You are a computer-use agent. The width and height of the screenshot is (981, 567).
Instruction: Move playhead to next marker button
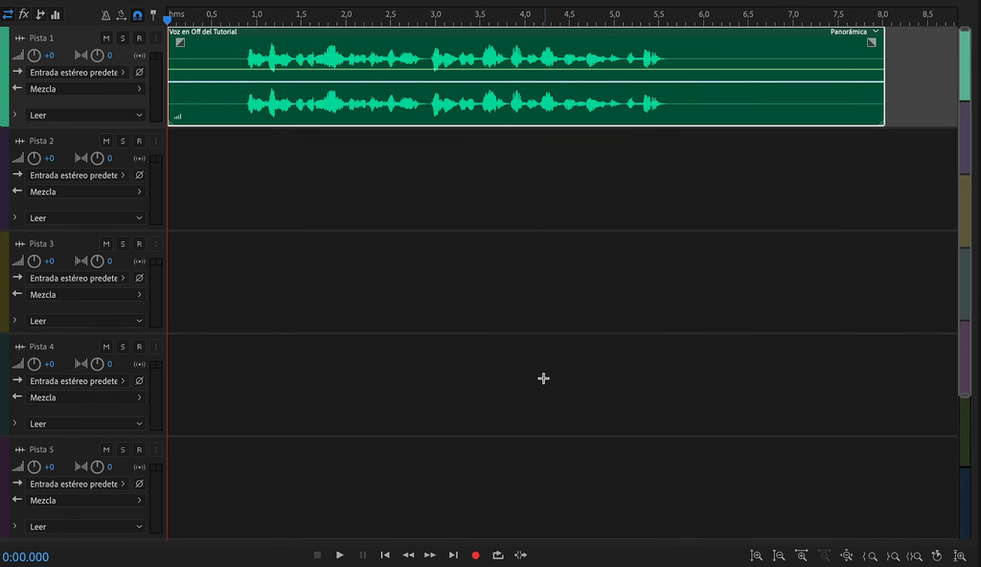pyautogui.click(x=453, y=556)
